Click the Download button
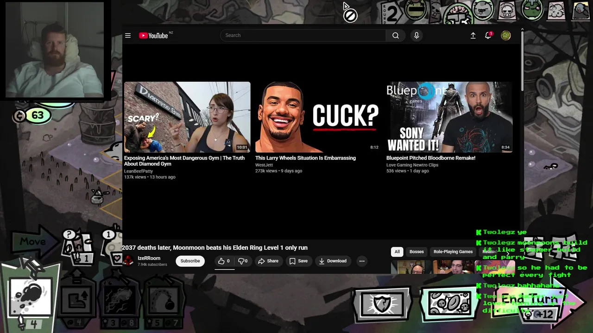The width and height of the screenshot is (593, 333). (x=333, y=261)
